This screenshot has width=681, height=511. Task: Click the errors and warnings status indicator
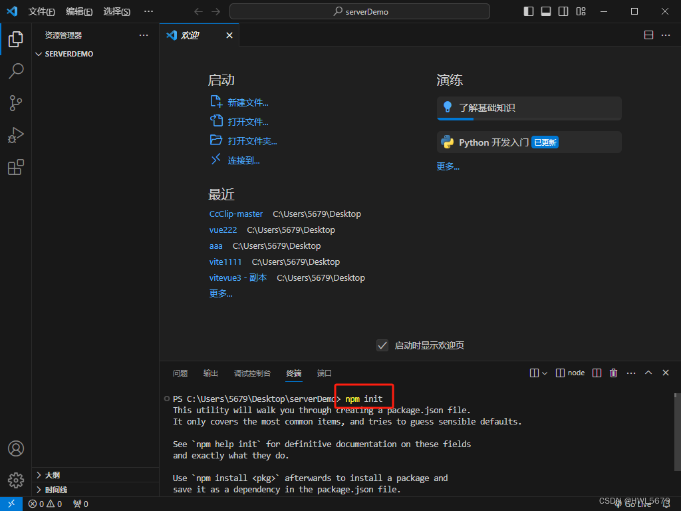point(45,504)
